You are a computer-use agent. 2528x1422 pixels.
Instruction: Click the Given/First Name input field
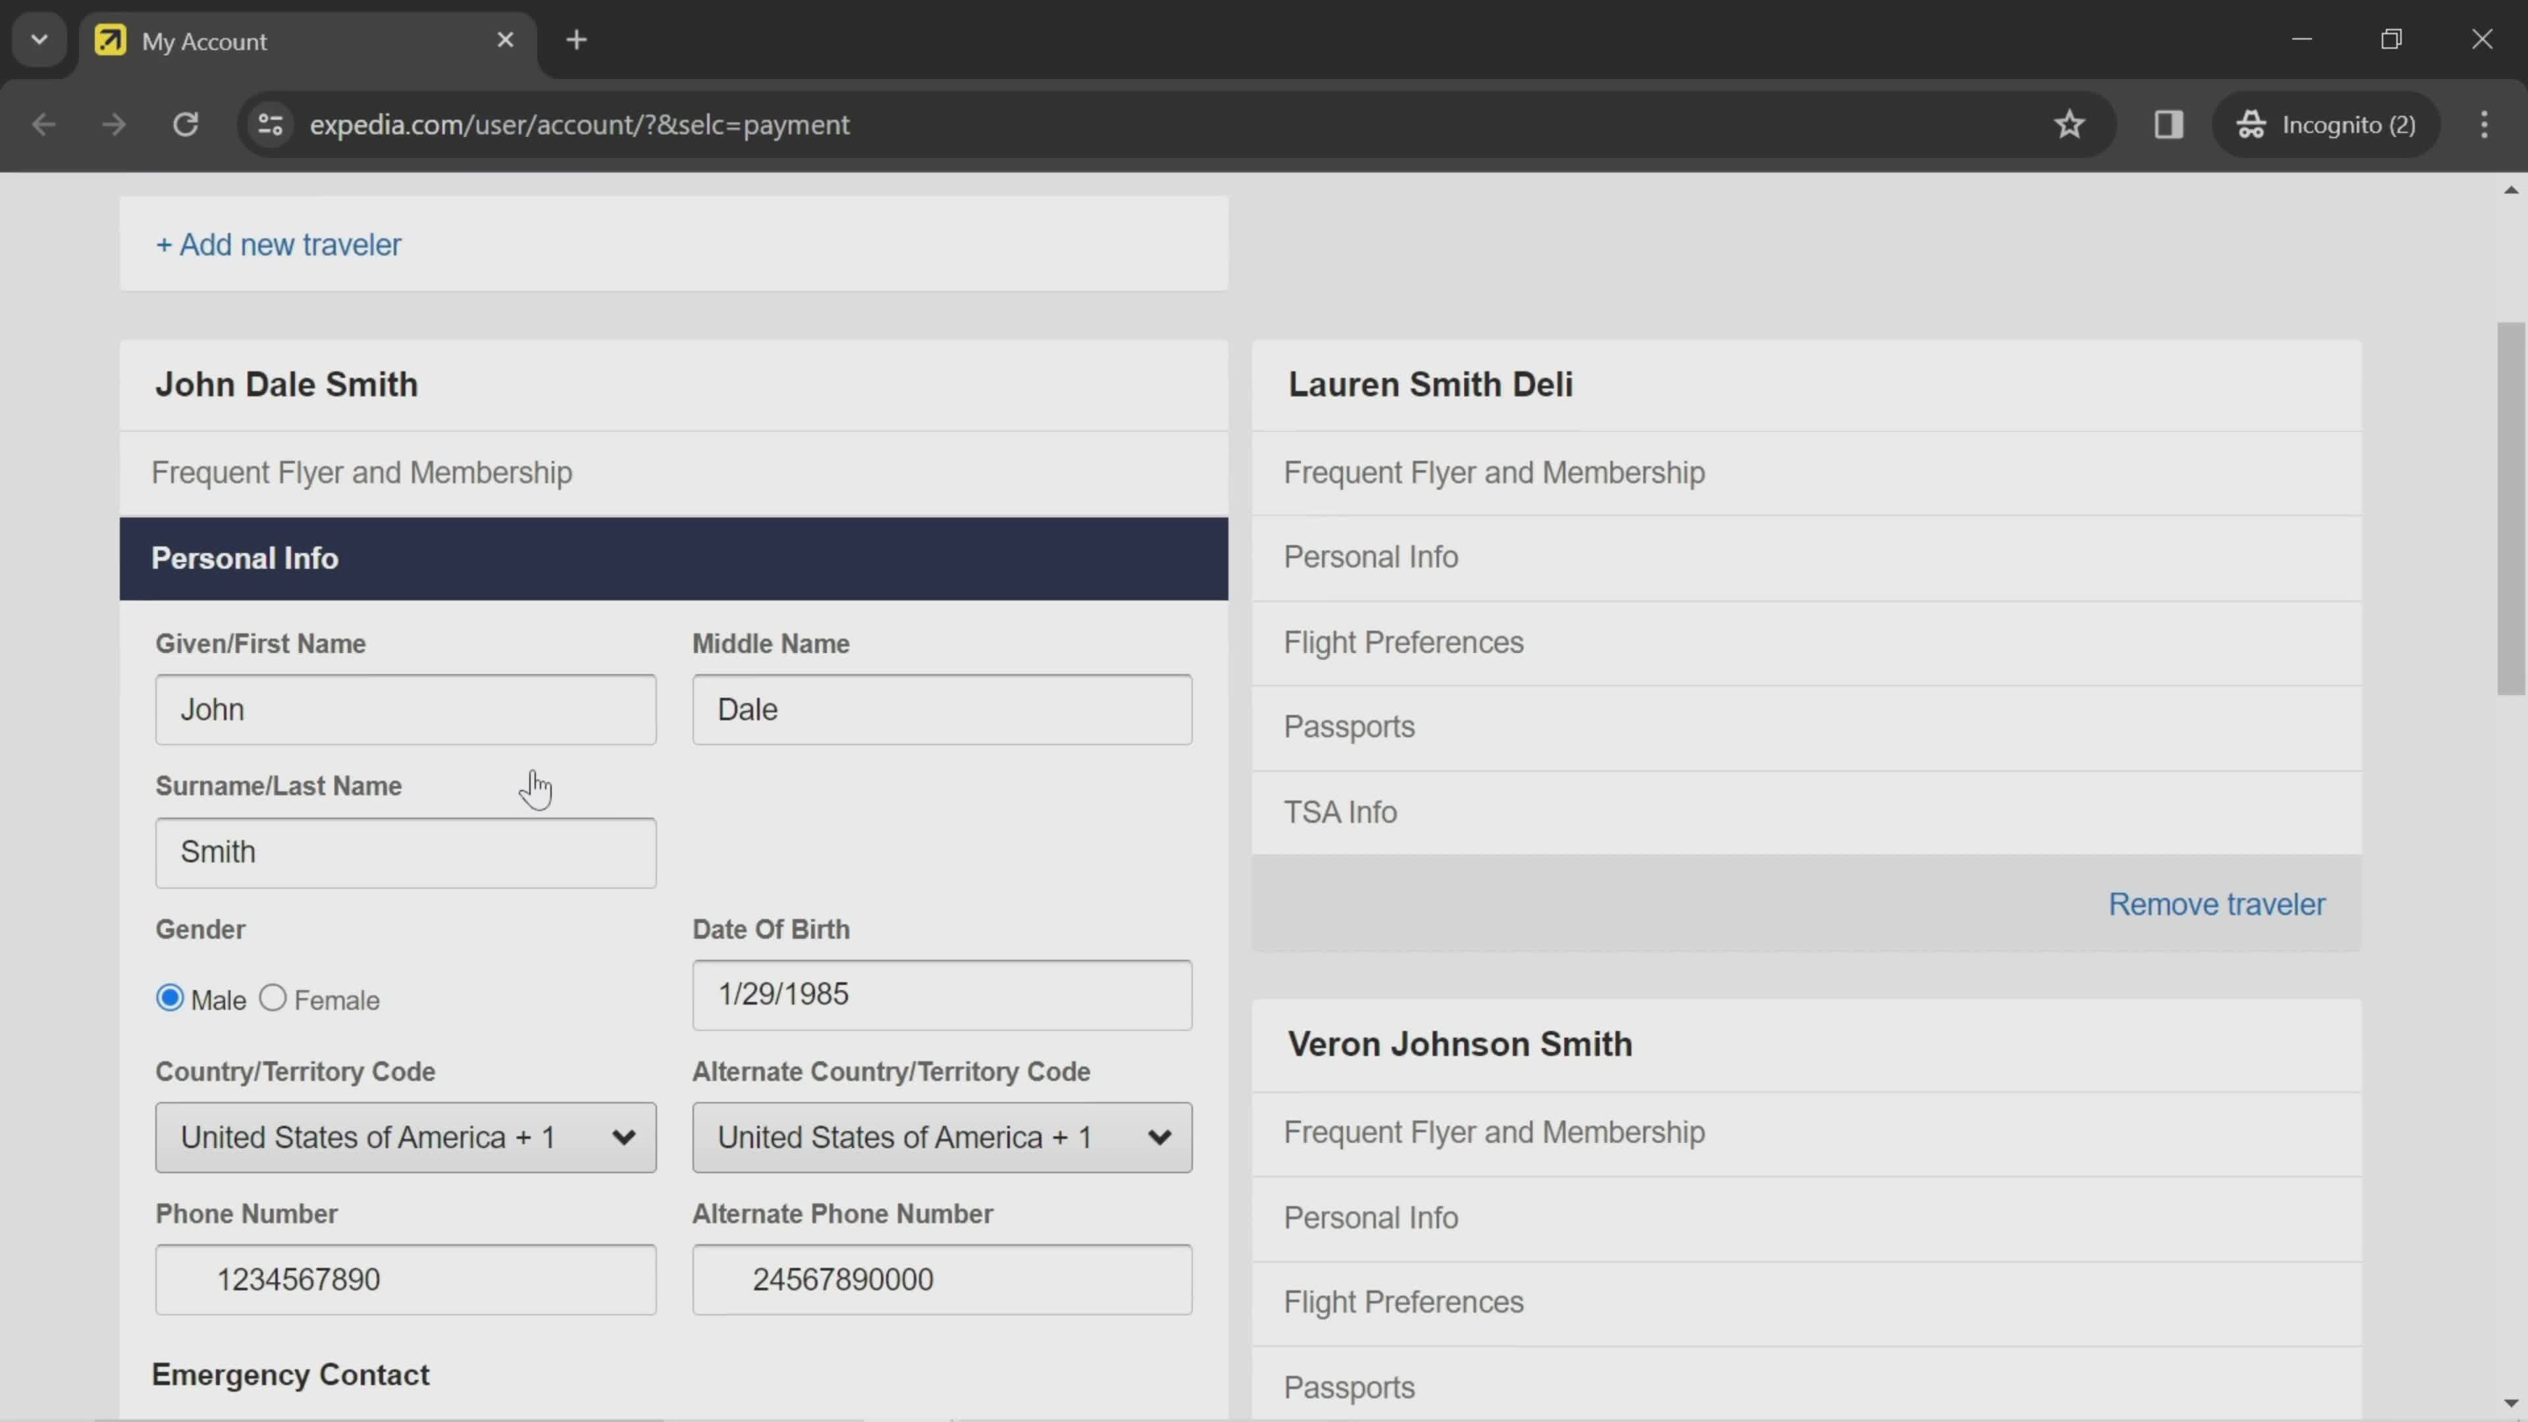tap(406, 708)
